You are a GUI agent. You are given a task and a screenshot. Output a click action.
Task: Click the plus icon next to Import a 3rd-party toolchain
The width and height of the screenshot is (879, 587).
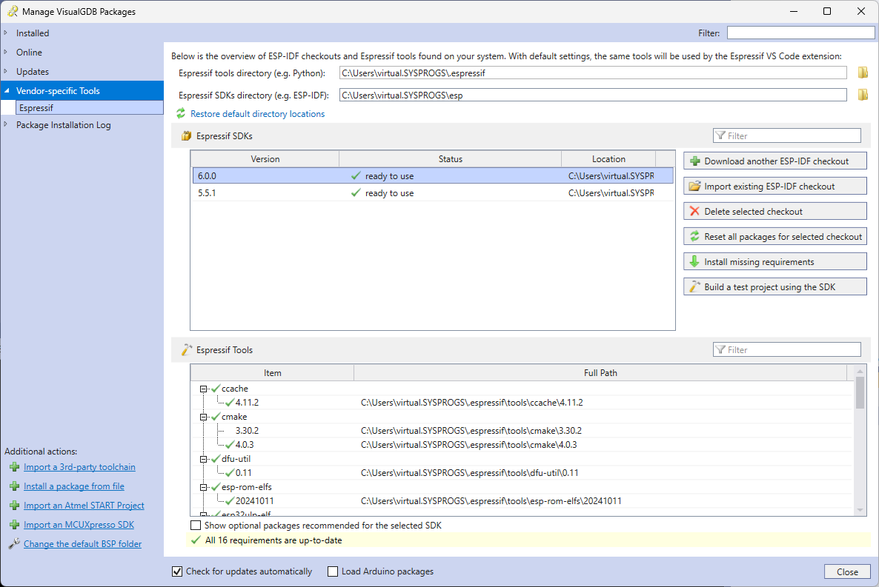15,467
